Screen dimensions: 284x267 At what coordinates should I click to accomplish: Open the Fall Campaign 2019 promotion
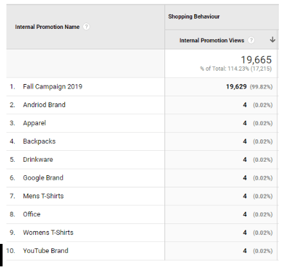point(53,87)
